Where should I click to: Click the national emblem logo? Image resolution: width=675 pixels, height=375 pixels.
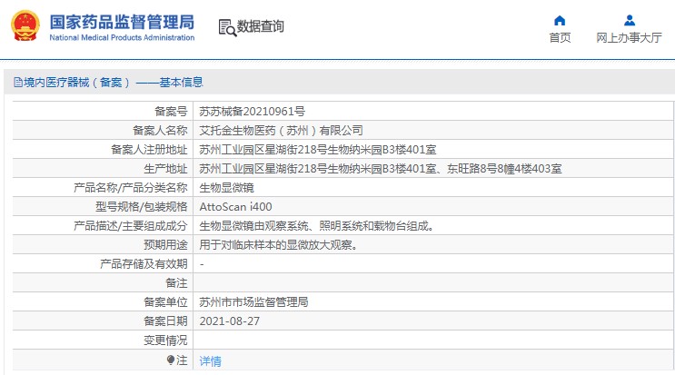25,25
